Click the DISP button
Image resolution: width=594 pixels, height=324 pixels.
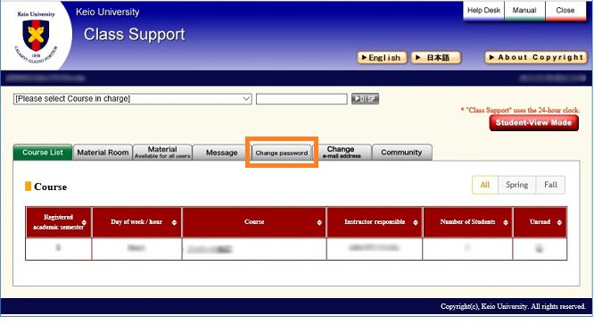[365, 99]
